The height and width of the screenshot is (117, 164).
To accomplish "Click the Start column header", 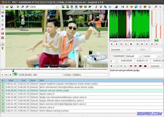I will coord(11,80).
